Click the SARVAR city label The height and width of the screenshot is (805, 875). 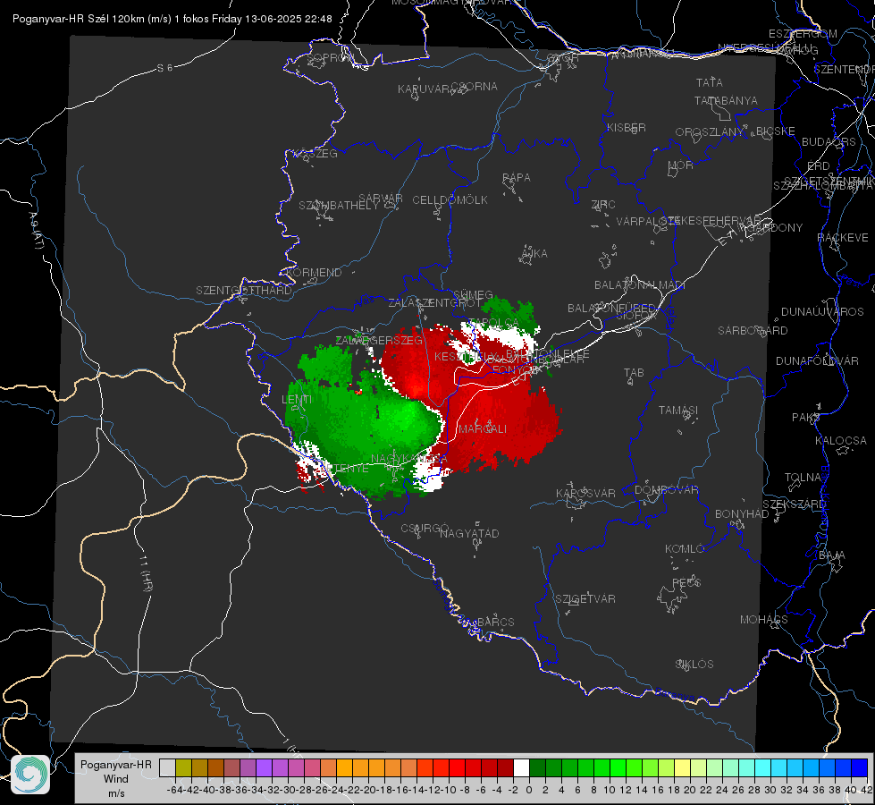tap(381, 199)
